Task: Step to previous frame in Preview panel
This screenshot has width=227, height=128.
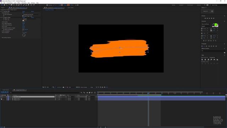Action: point(207,18)
